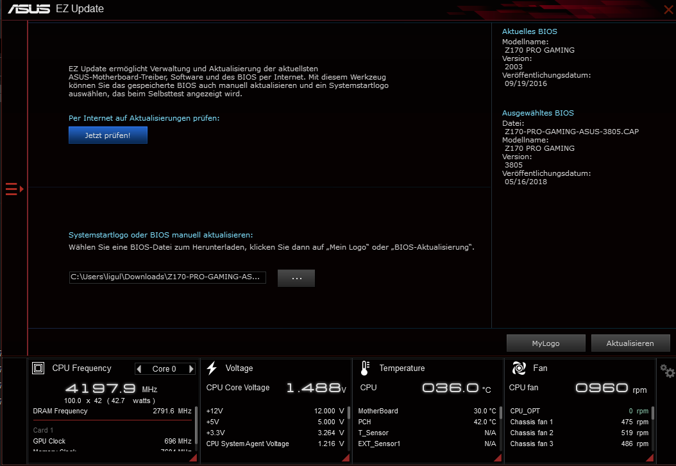
Task: Click the Core 0 selector label
Action: point(164,369)
